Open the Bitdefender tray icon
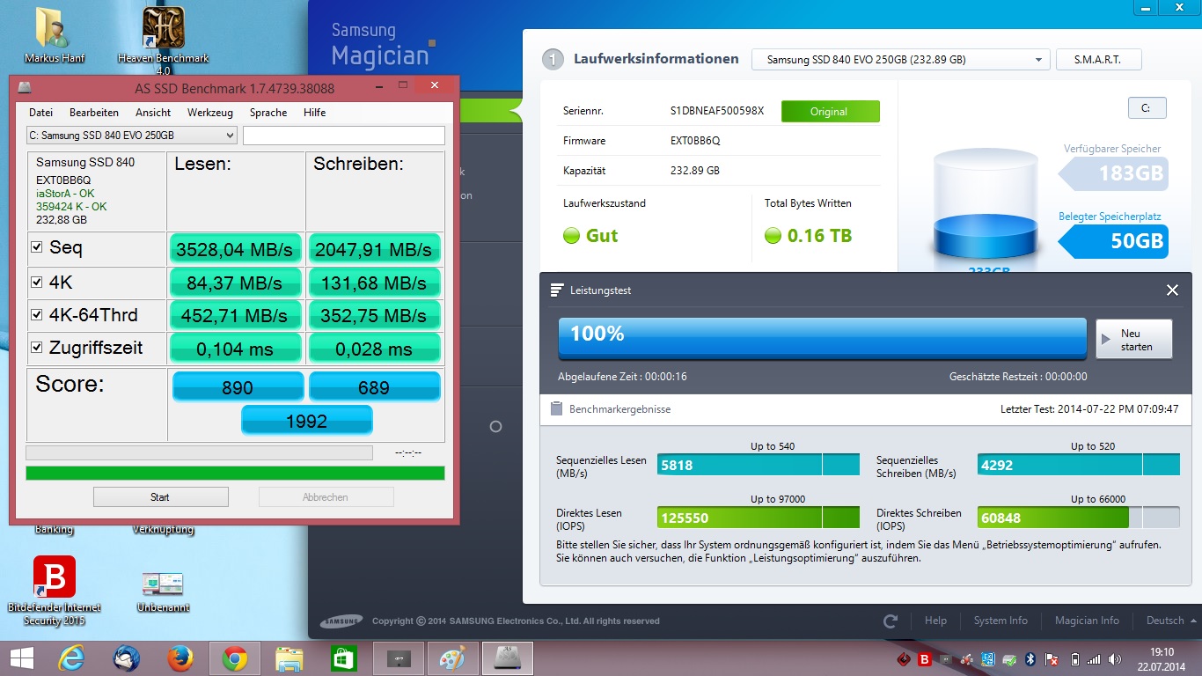 (x=925, y=658)
